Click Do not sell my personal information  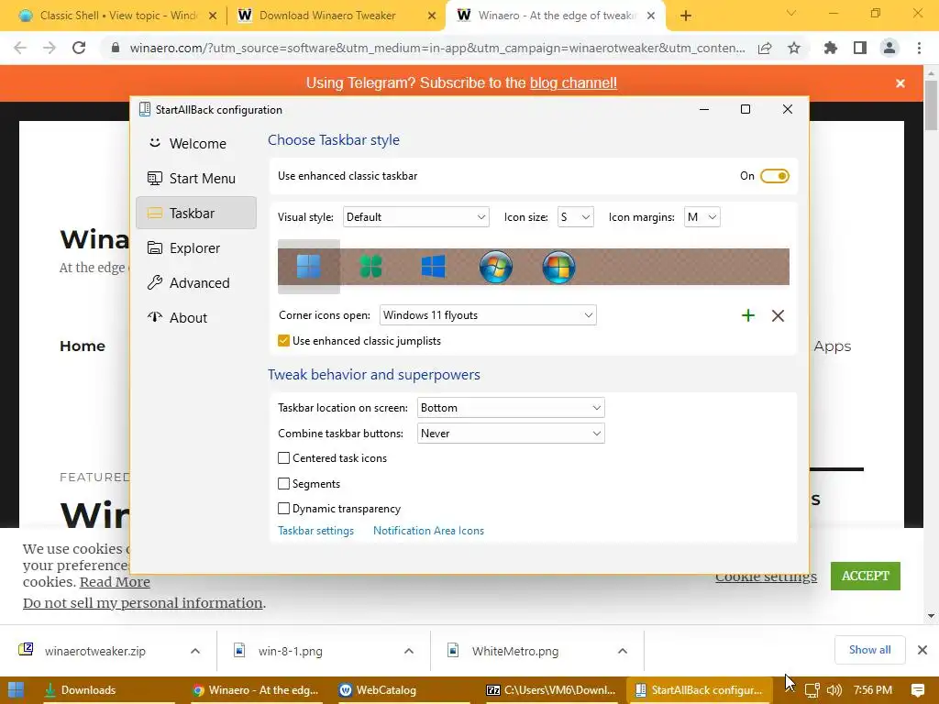142,603
